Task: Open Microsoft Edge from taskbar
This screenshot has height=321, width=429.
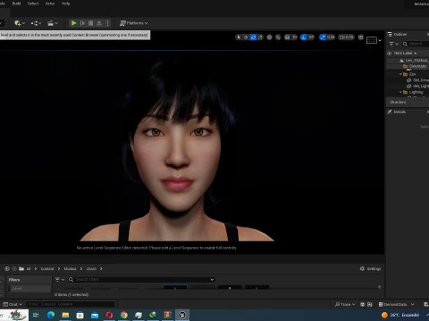Action: [51, 315]
